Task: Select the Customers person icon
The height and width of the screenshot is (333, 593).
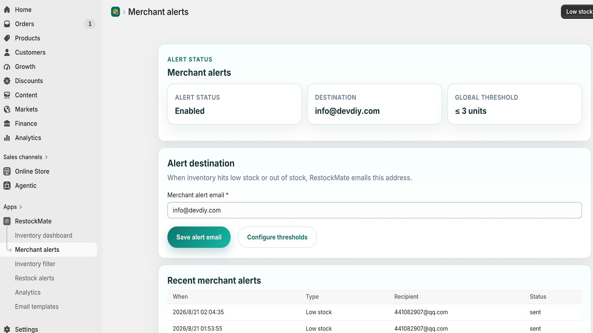Action: [7, 53]
